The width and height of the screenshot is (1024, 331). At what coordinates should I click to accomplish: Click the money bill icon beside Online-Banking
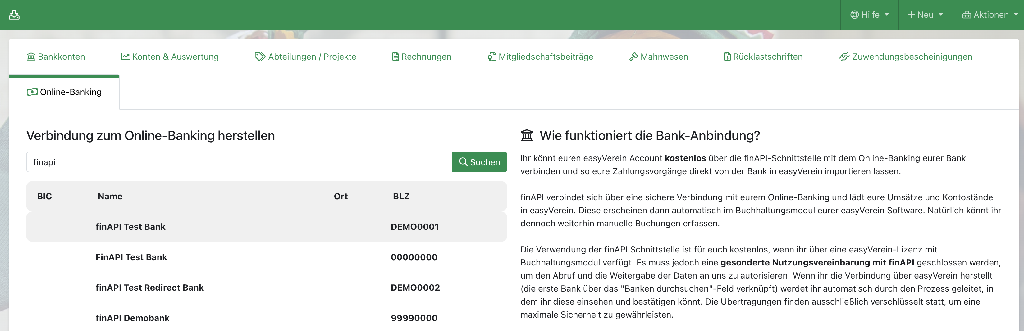click(x=32, y=92)
